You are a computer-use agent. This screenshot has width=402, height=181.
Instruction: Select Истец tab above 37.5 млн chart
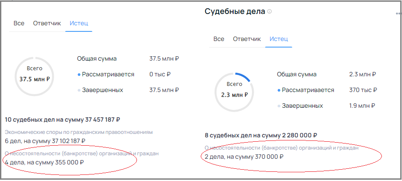79,23
